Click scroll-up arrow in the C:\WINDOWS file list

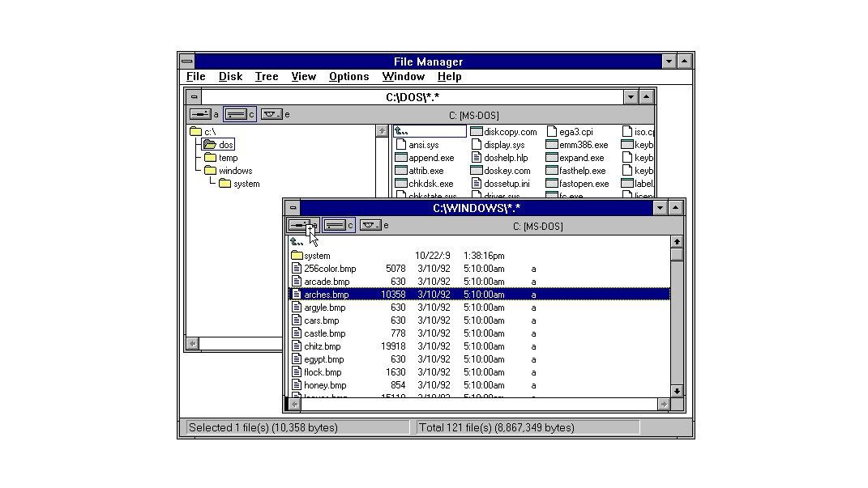tap(677, 242)
